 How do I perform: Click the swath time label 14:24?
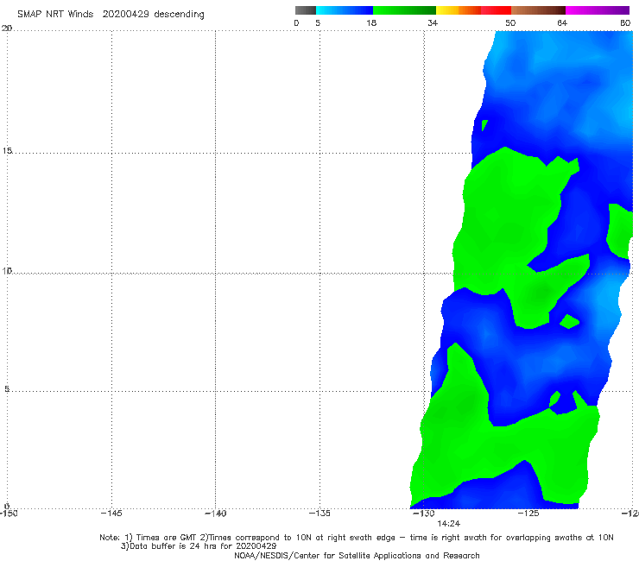[x=449, y=524]
